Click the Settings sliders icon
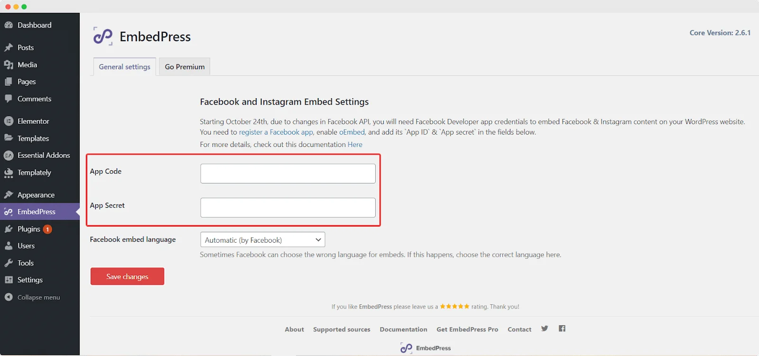The image size is (759, 356). pos(9,280)
